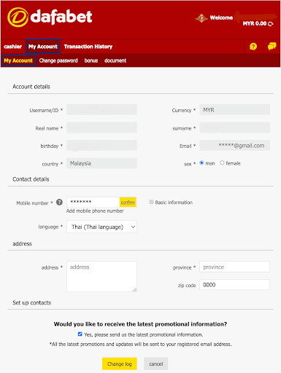Toggle the Basic information checkbox

151,202
